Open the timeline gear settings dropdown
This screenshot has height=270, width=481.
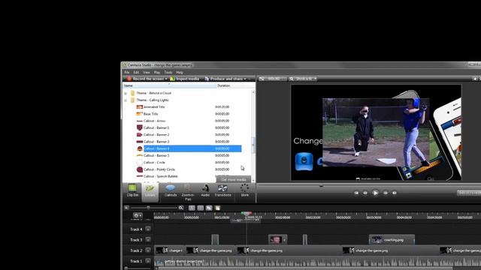click(x=138, y=215)
